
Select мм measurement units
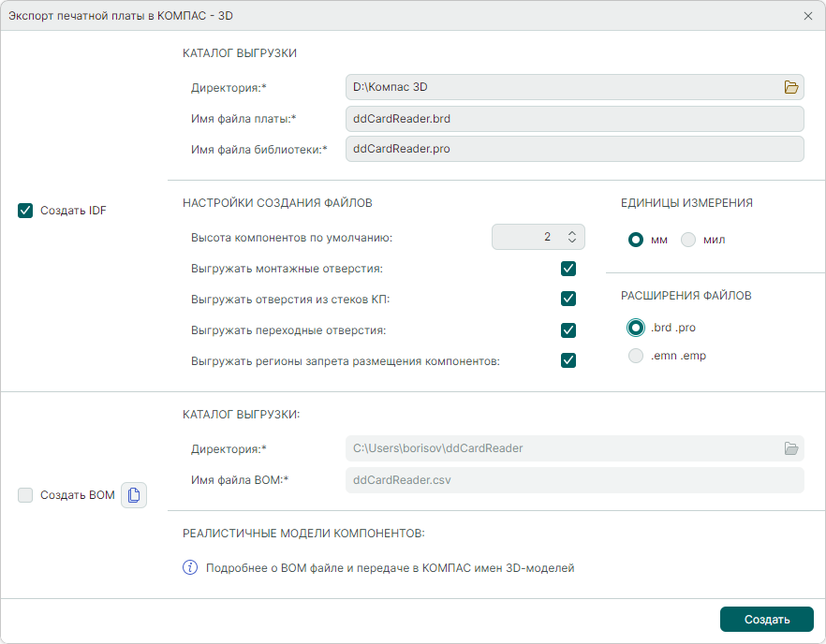pyautogui.click(x=636, y=240)
